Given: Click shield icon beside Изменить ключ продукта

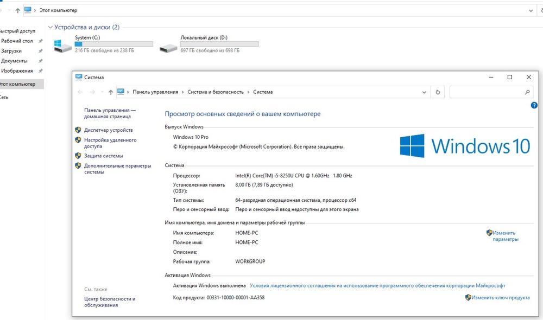Looking at the screenshot, I should tap(468, 297).
